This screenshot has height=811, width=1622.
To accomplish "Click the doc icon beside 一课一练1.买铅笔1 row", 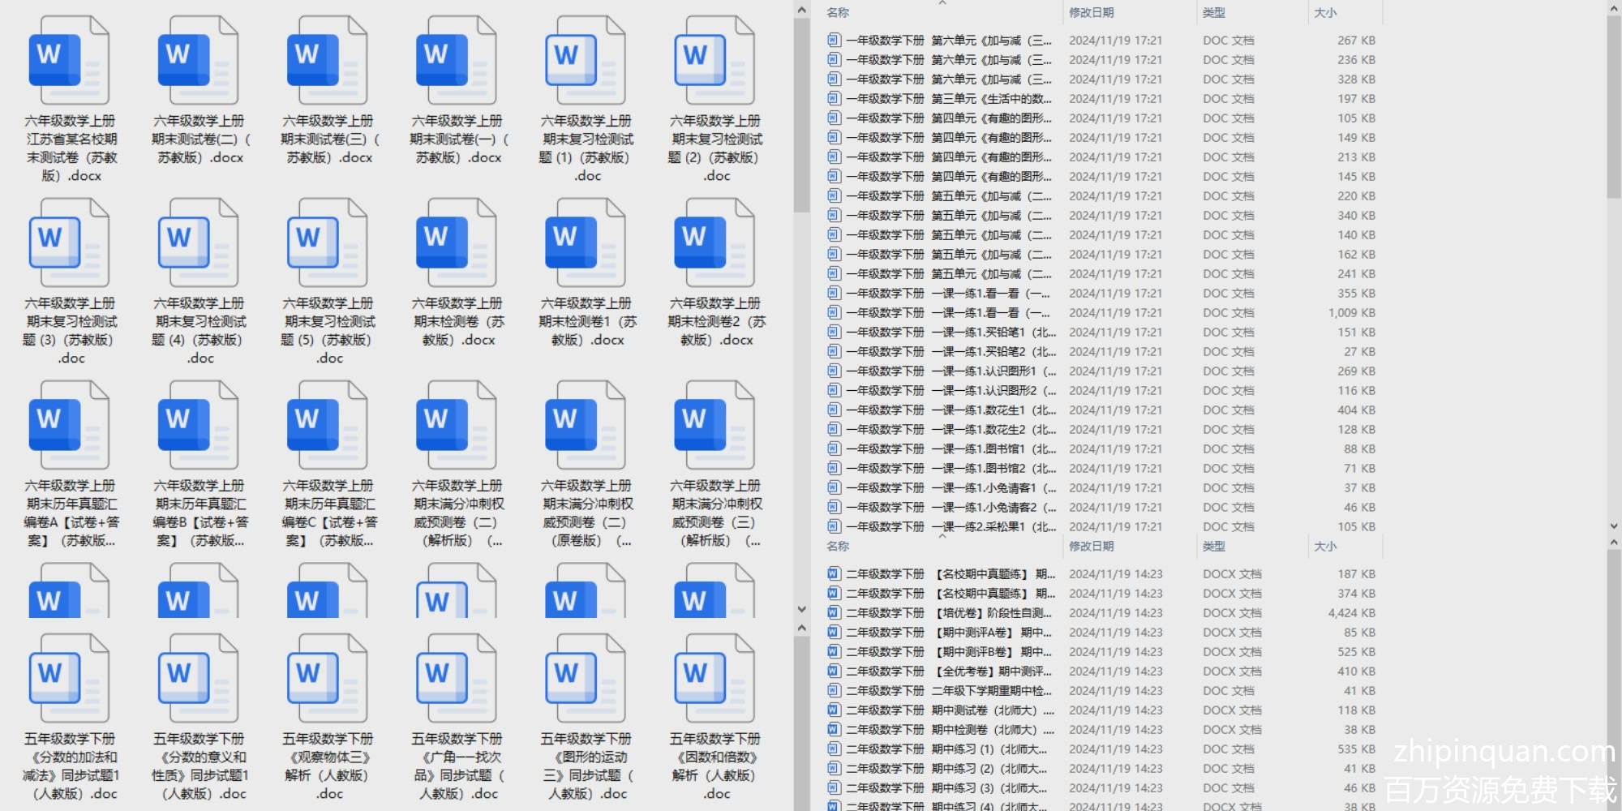I will pos(833,332).
